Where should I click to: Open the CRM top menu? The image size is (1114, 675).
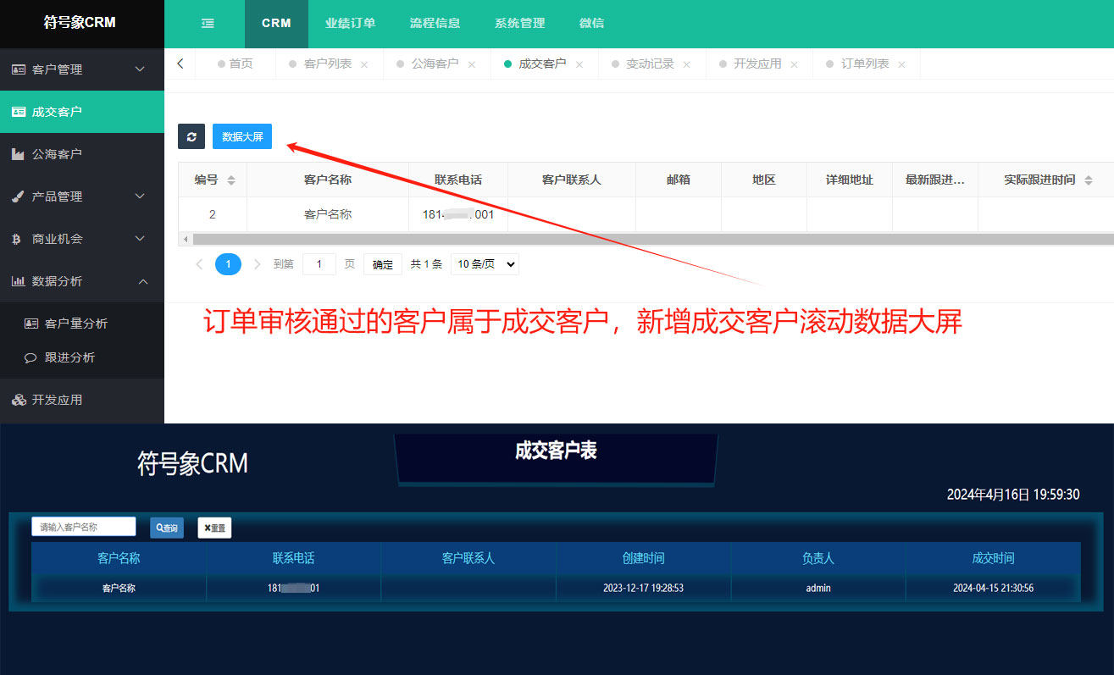pyautogui.click(x=276, y=24)
